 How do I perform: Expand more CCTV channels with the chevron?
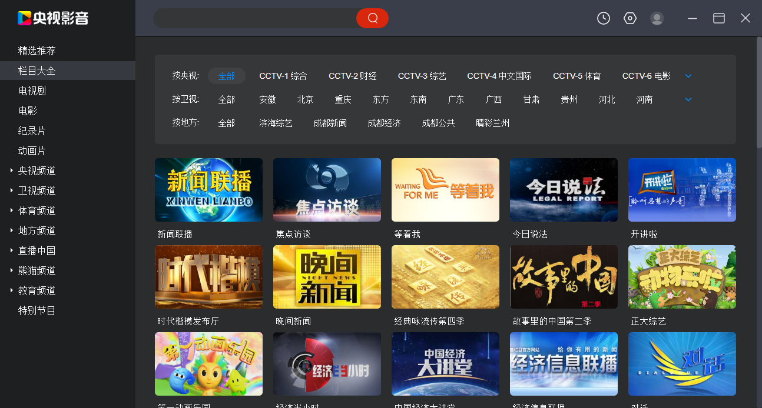coord(688,75)
